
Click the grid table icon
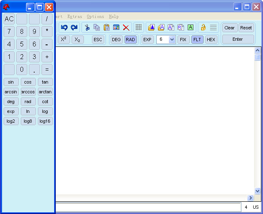139,28
